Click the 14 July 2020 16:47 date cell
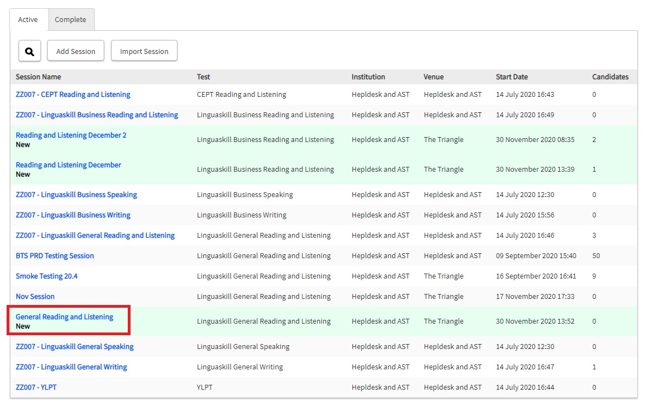Viewport: 651px width, 409px height. pyautogui.click(x=525, y=367)
